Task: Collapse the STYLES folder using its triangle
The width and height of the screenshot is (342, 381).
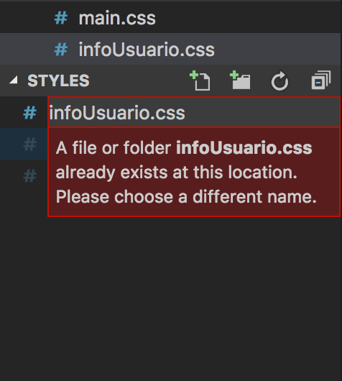Action: [14, 80]
